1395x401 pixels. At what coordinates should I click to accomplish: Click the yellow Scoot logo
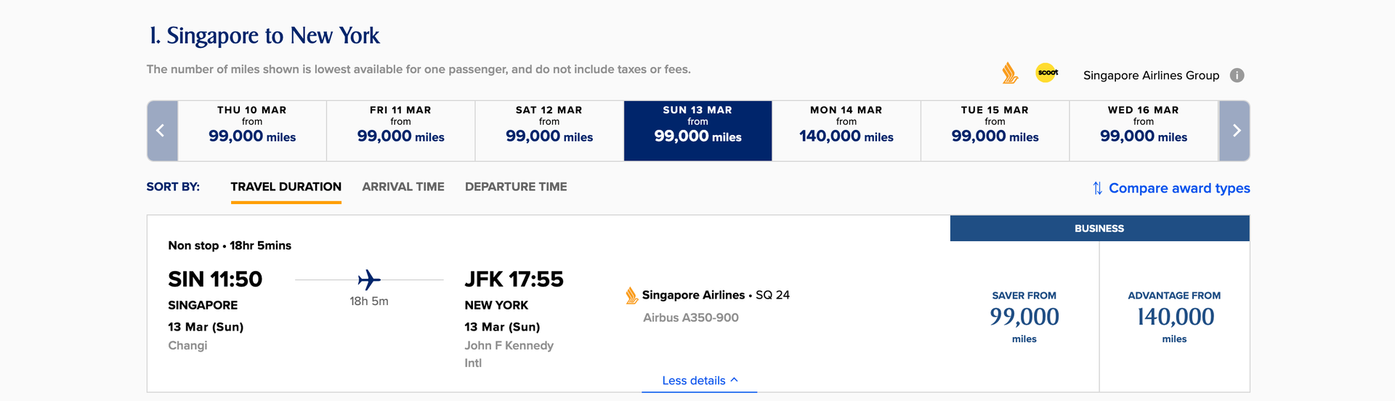(x=1047, y=73)
